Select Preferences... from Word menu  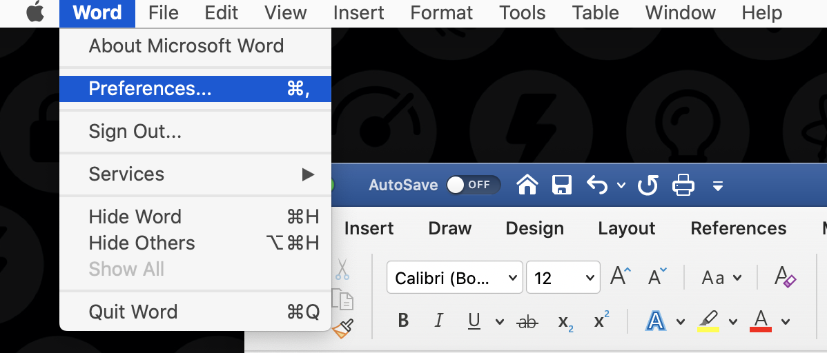[x=195, y=88]
